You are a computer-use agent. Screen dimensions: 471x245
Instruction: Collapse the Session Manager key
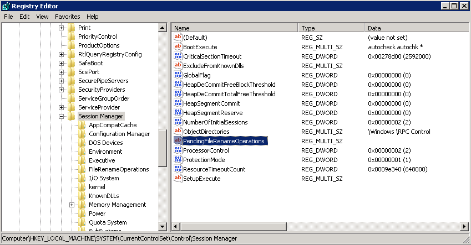[x=61, y=116]
